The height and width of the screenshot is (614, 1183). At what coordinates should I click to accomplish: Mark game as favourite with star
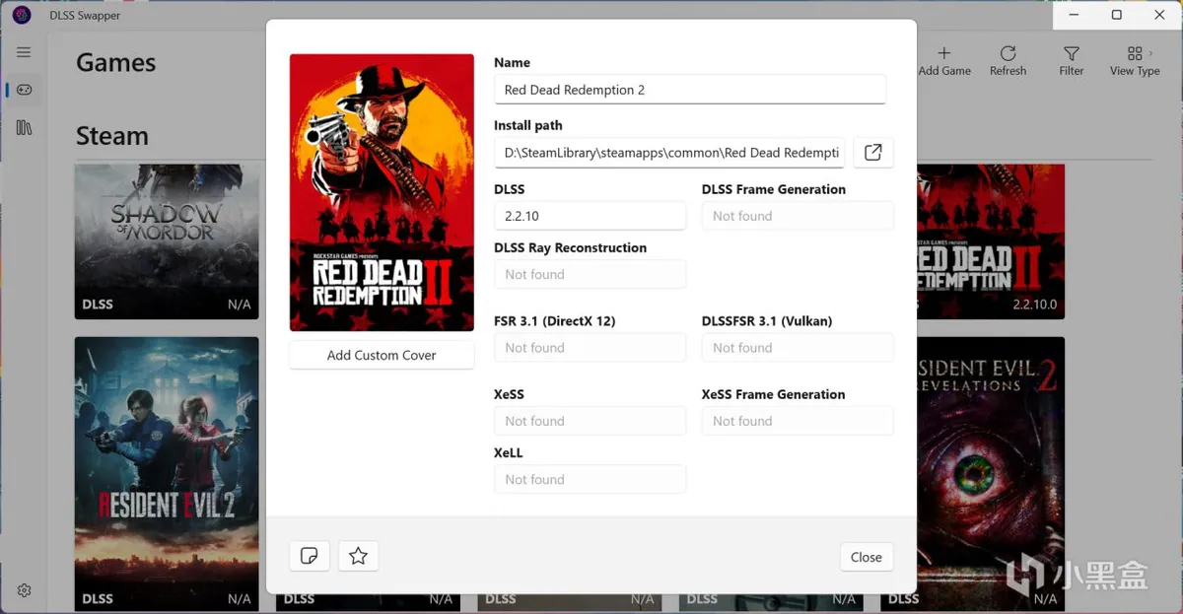[x=358, y=557]
